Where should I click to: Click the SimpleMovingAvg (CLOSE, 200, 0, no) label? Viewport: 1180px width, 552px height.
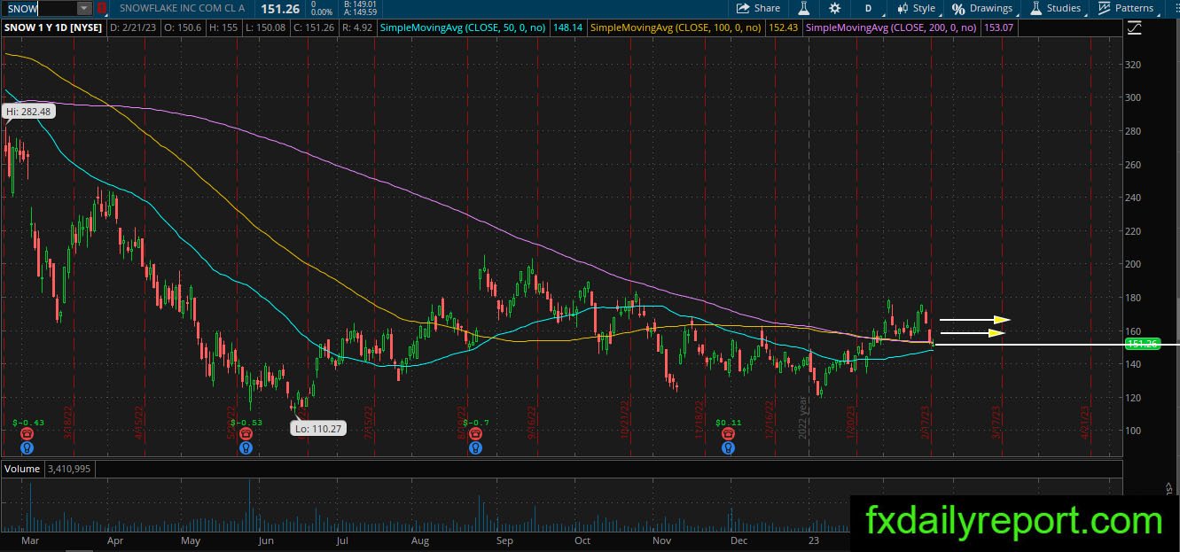click(891, 27)
